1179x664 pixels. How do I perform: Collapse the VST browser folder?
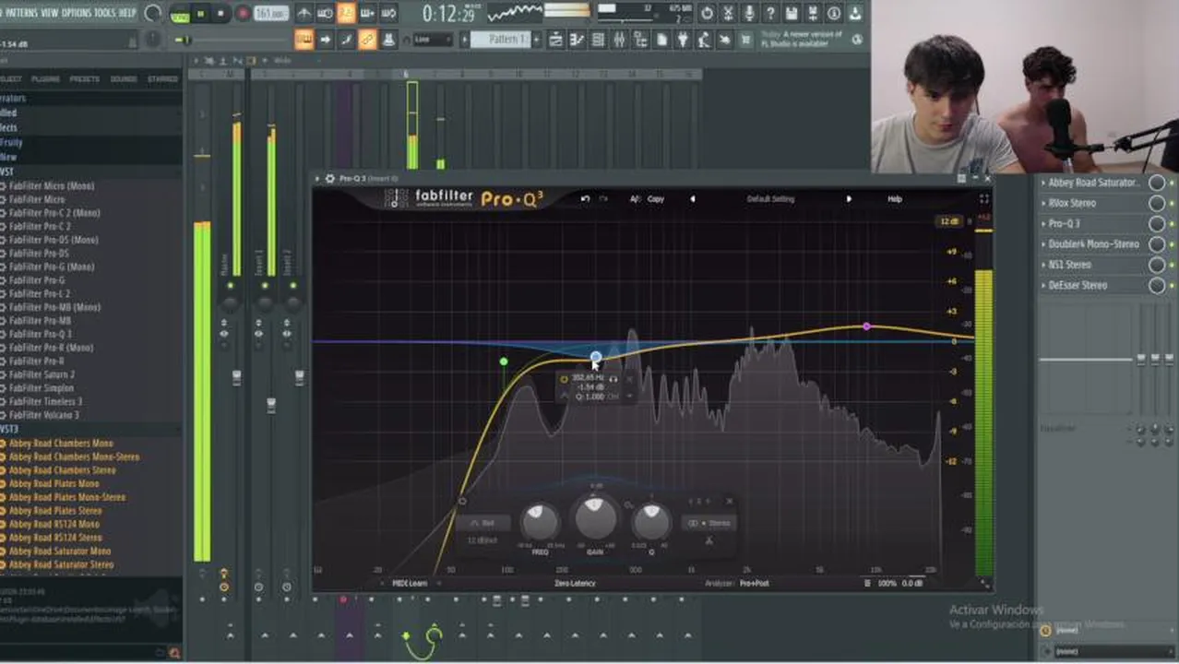click(7, 172)
